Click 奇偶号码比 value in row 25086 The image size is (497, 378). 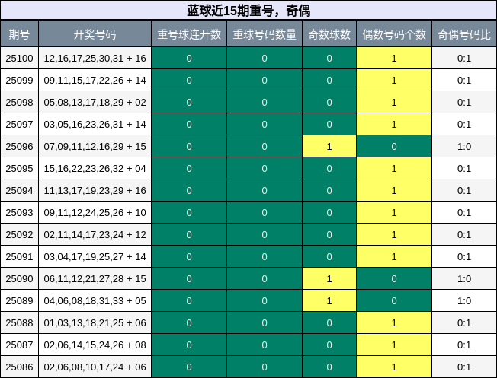pos(464,367)
